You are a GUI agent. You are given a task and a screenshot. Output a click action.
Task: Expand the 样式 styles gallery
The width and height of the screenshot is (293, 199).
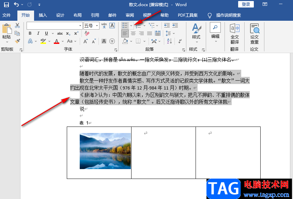point(196,33)
